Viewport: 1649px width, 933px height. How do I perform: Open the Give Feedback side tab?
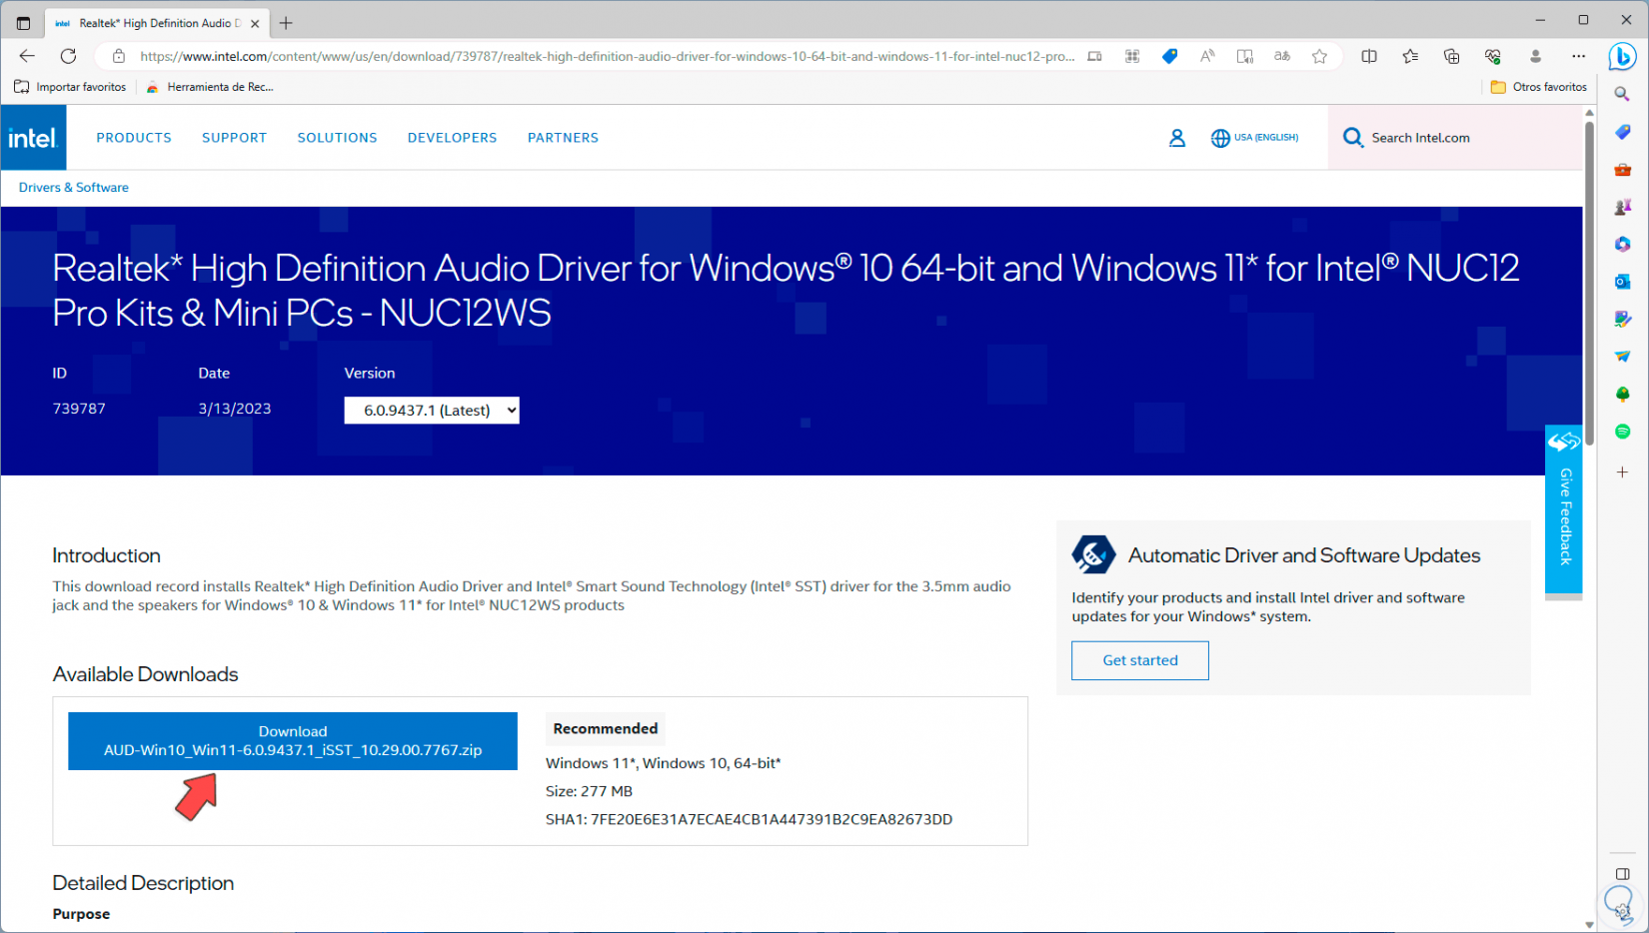click(1564, 509)
